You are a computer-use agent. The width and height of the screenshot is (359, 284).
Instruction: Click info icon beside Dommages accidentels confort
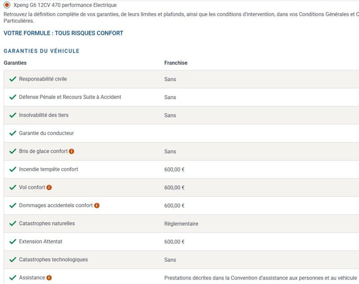[x=97, y=206]
